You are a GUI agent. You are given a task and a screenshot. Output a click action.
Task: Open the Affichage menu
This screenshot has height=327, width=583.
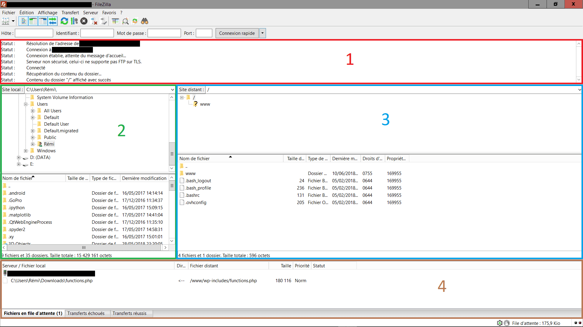pos(48,13)
